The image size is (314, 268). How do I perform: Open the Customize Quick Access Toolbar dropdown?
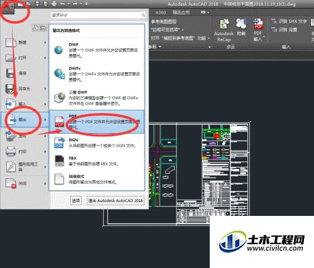(x=86, y=4)
